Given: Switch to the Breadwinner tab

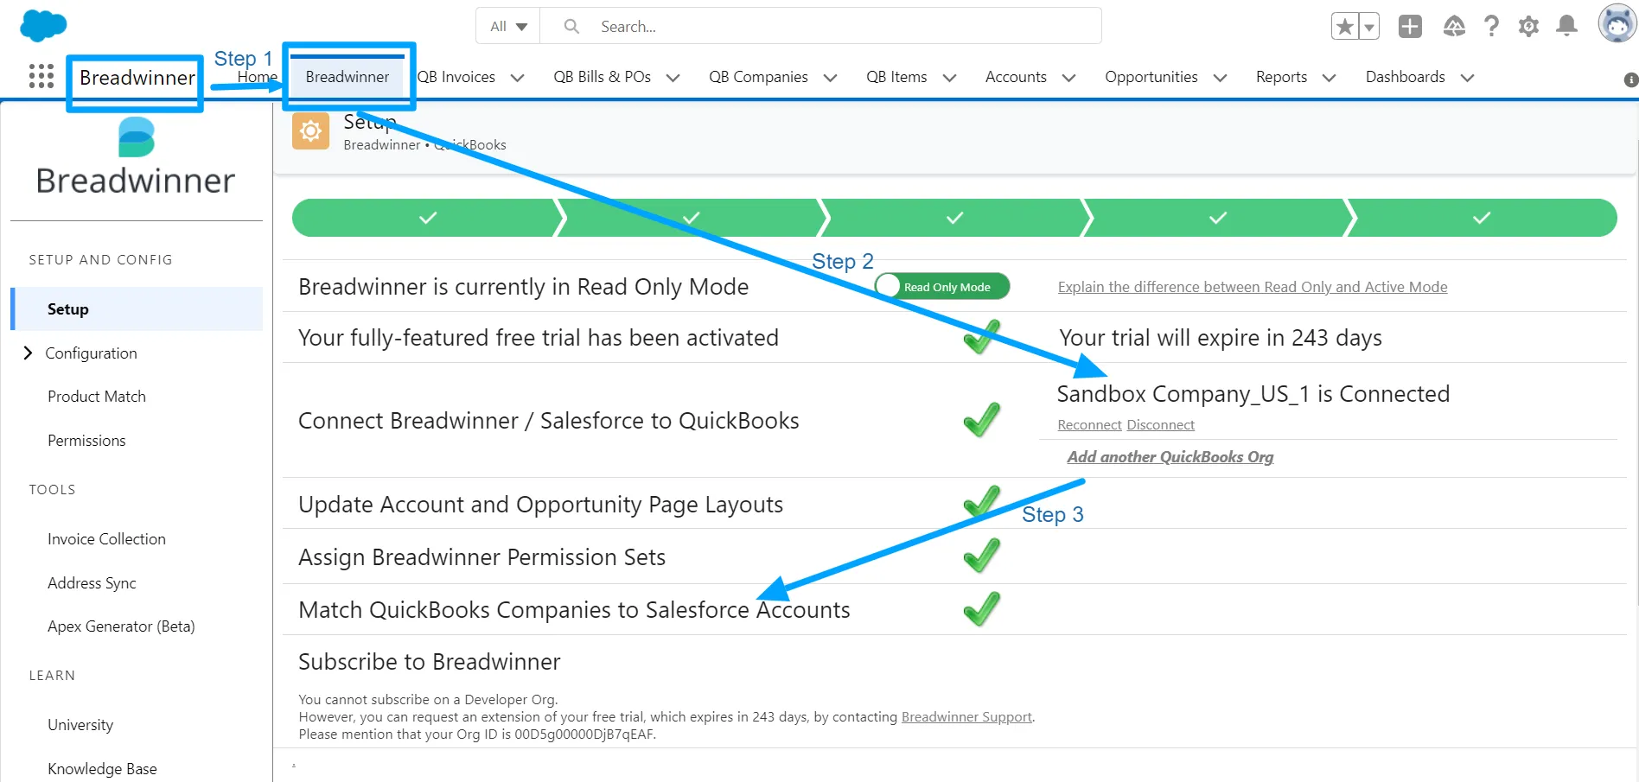Looking at the screenshot, I should [348, 77].
